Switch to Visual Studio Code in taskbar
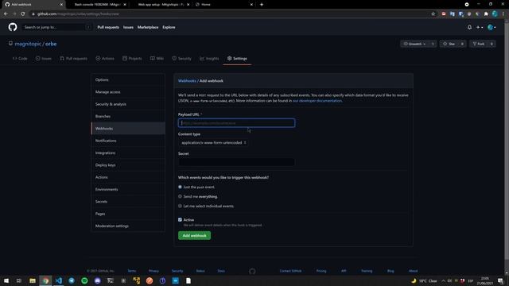509x286 pixels. (58, 280)
